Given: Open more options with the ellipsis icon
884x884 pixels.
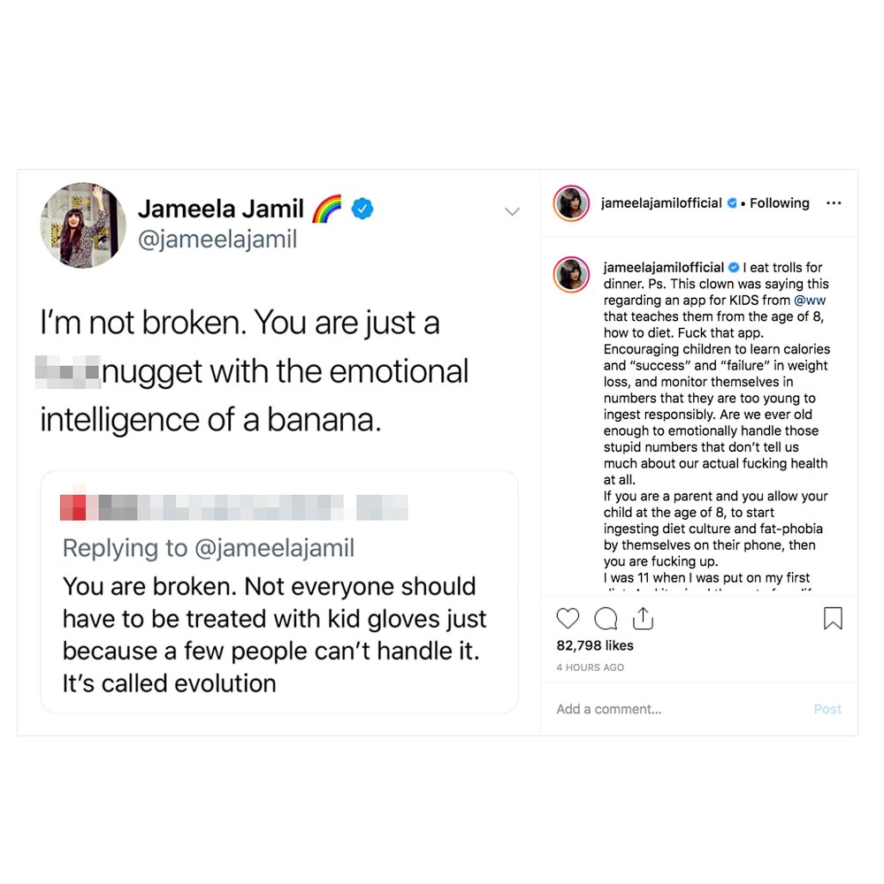Looking at the screenshot, I should point(834,202).
